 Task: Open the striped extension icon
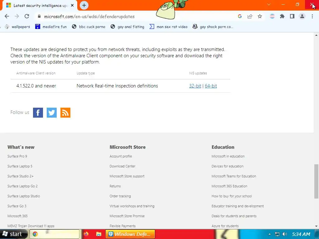click(272, 16)
